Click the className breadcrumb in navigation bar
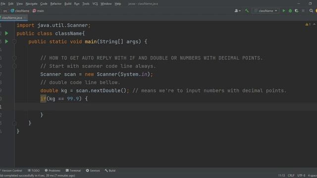 (x=20, y=11)
